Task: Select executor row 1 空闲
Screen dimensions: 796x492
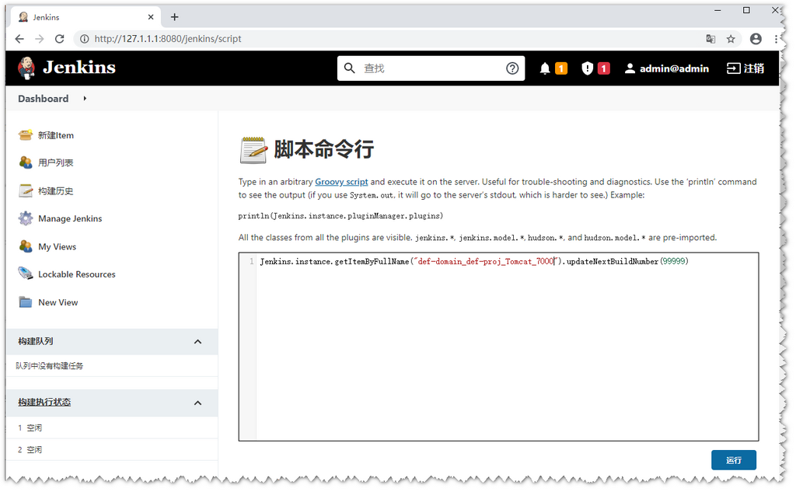Action: point(112,428)
